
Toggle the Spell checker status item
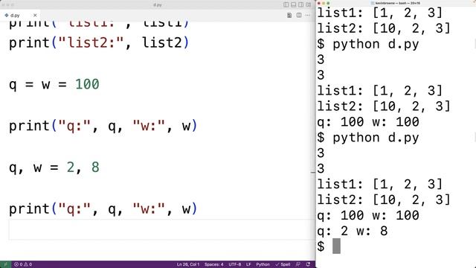283,264
